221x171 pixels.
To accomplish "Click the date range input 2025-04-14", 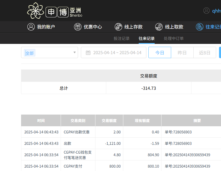I will (x=117, y=53).
